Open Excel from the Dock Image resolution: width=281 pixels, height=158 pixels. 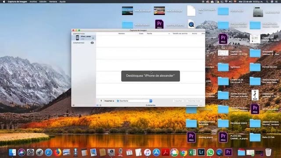[192, 152]
